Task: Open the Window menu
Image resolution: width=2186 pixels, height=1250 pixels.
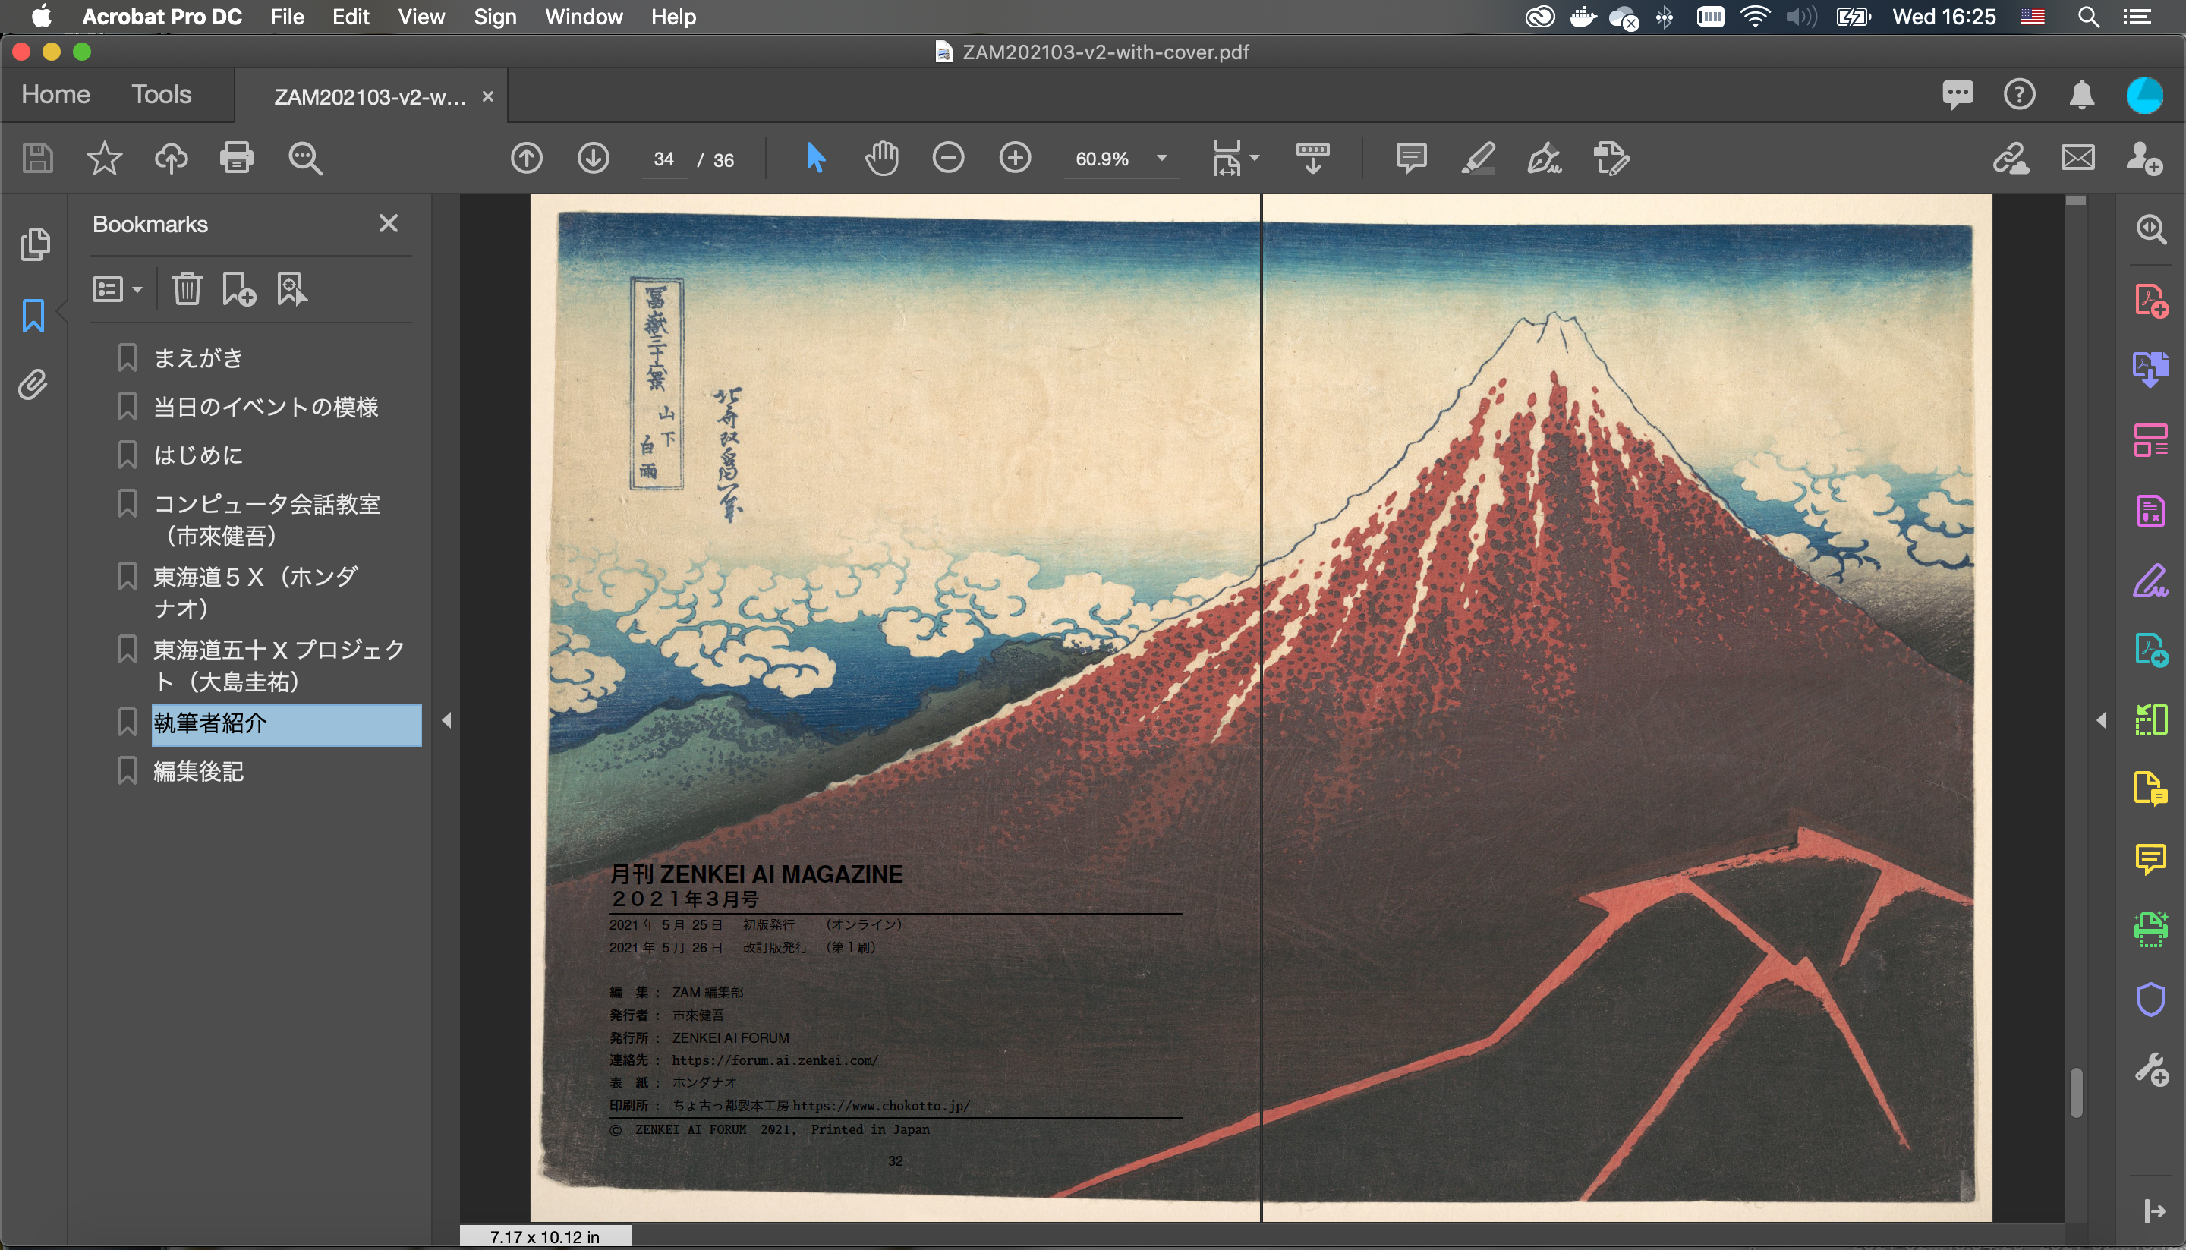Action: point(584,16)
